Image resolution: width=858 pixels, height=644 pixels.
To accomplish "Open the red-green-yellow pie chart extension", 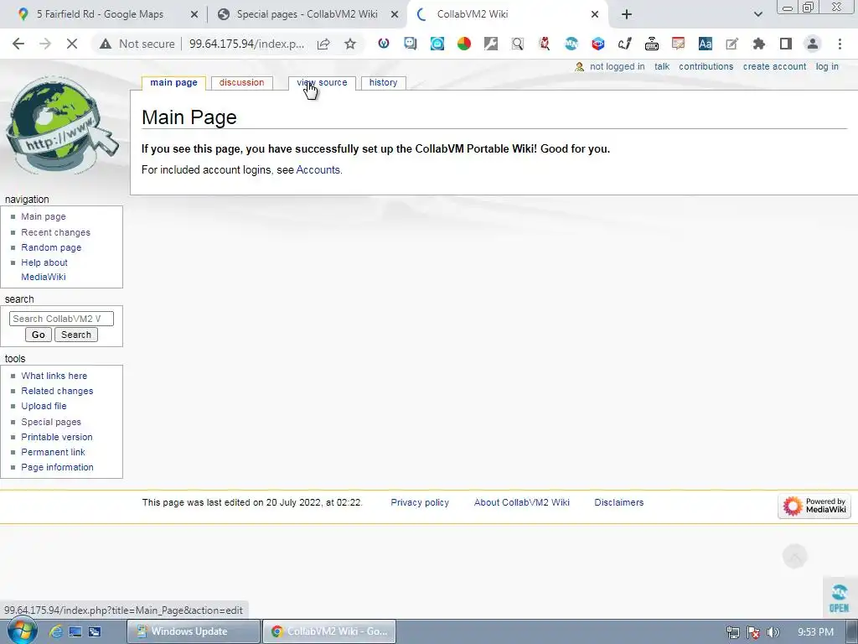I will point(464,44).
